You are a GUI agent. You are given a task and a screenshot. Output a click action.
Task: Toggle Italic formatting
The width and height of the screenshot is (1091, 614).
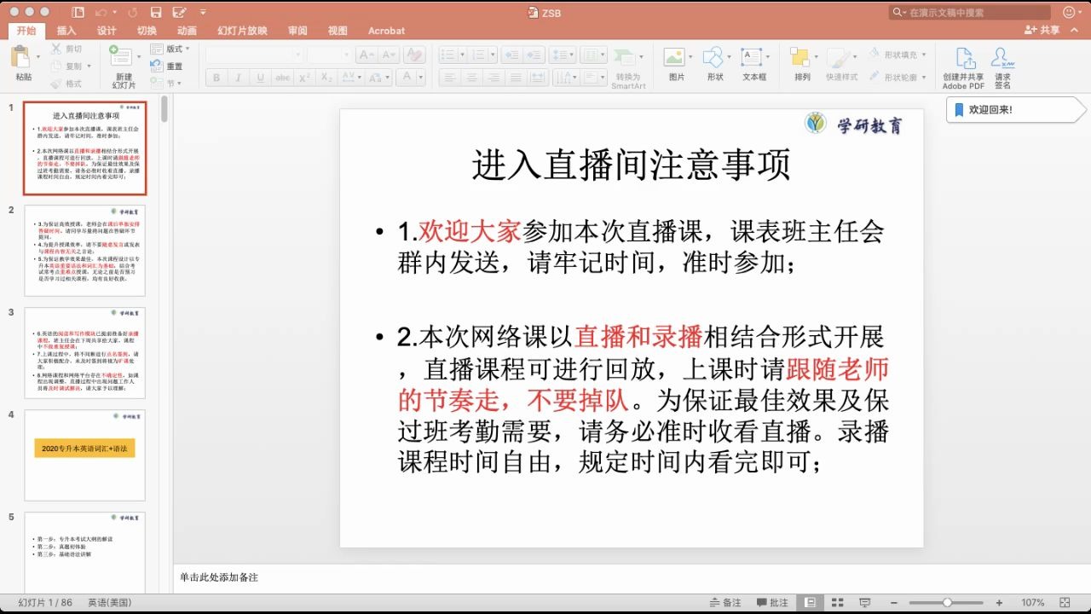238,78
